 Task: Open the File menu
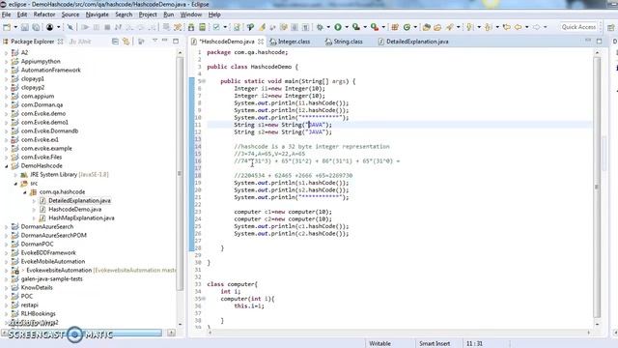tap(7, 14)
